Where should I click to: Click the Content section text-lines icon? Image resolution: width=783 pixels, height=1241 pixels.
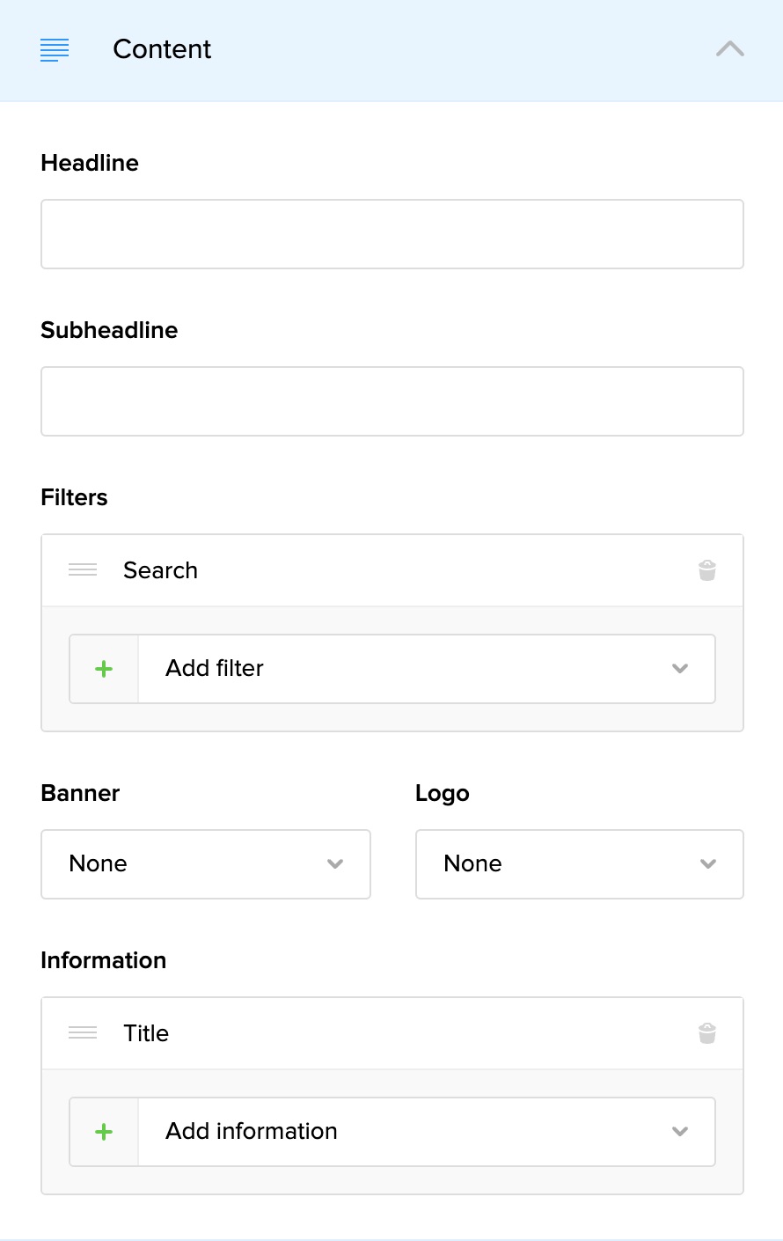pos(55,50)
